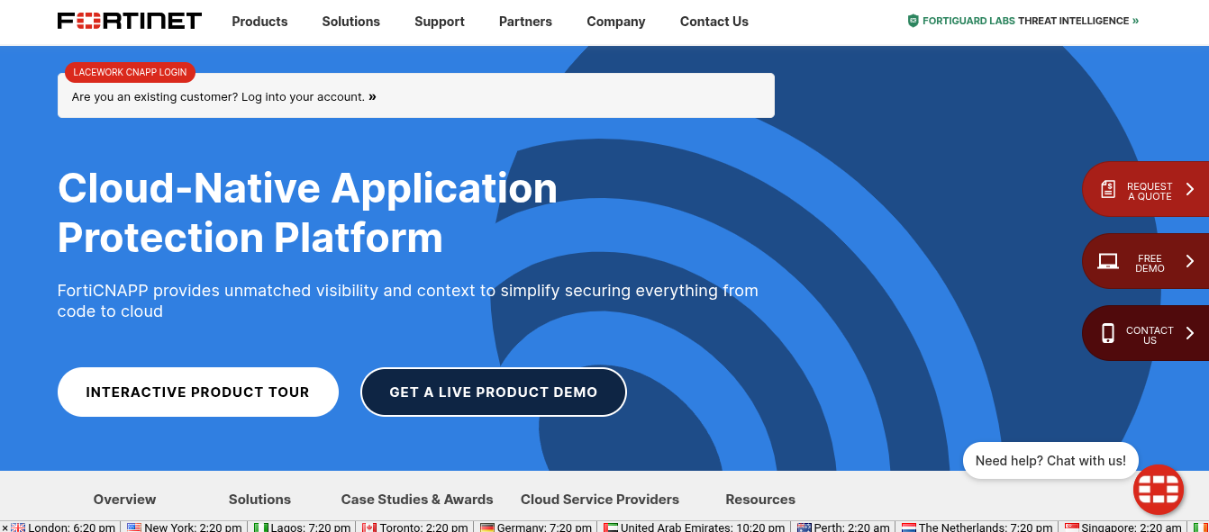Open the Company menu
This screenshot has height=532, width=1209.
pyautogui.click(x=616, y=22)
